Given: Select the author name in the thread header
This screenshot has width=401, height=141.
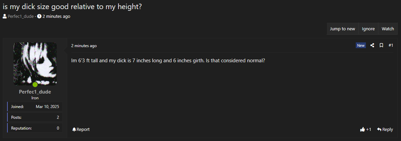Looking at the screenshot, I should click(x=21, y=16).
